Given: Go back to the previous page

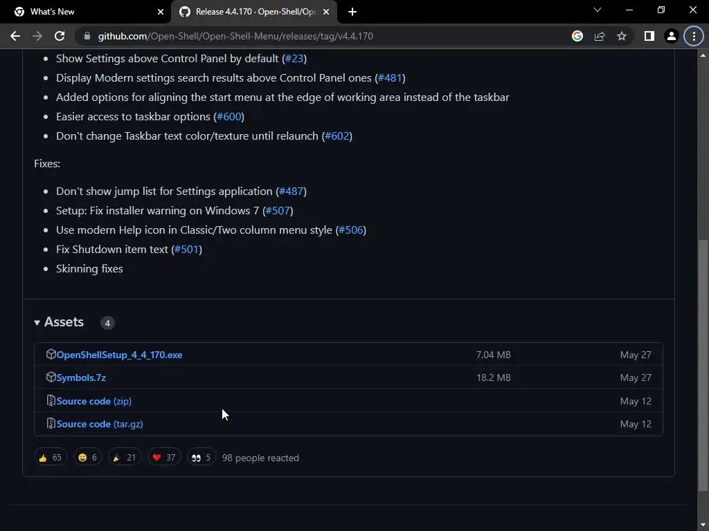Looking at the screenshot, I should (x=15, y=36).
